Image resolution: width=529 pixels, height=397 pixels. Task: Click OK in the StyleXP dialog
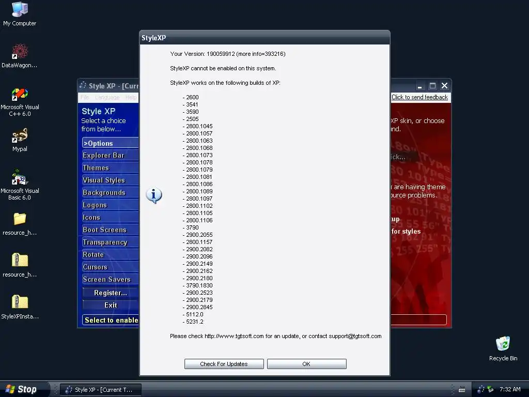click(x=307, y=364)
